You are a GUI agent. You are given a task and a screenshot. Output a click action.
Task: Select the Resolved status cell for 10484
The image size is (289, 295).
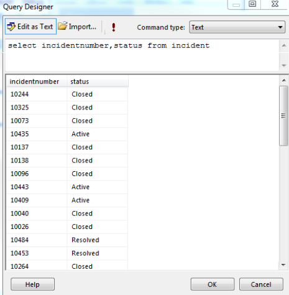tap(97, 240)
